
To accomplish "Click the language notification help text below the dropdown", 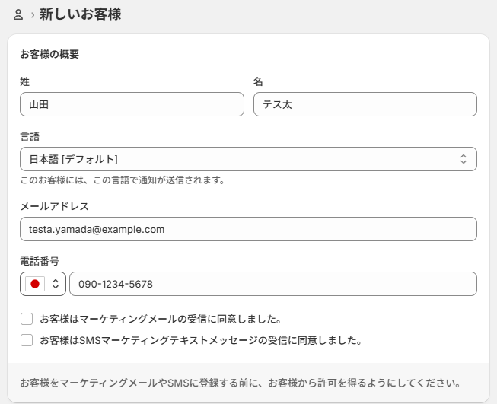I will pyautogui.click(x=122, y=180).
